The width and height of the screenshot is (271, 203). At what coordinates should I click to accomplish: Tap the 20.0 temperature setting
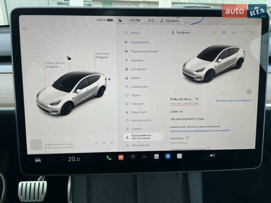pos(74,159)
